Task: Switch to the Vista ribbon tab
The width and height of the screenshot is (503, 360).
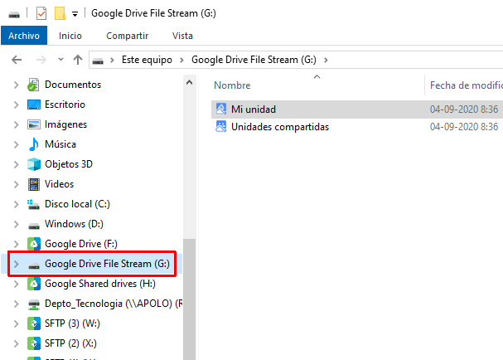Action: 182,36
